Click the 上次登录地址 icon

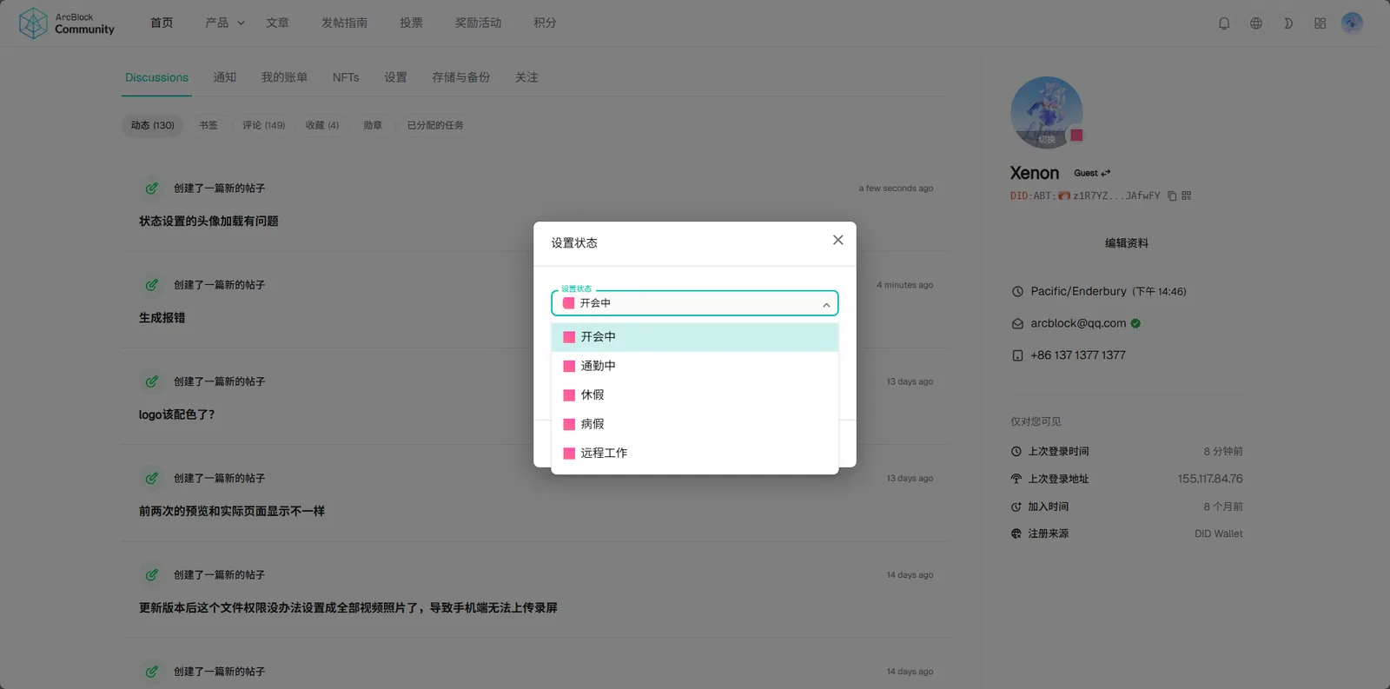pyautogui.click(x=1016, y=479)
